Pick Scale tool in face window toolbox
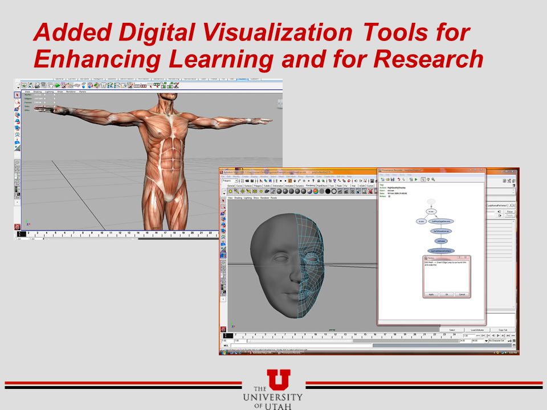Image resolution: width=547 pixels, height=410 pixels. click(223, 231)
